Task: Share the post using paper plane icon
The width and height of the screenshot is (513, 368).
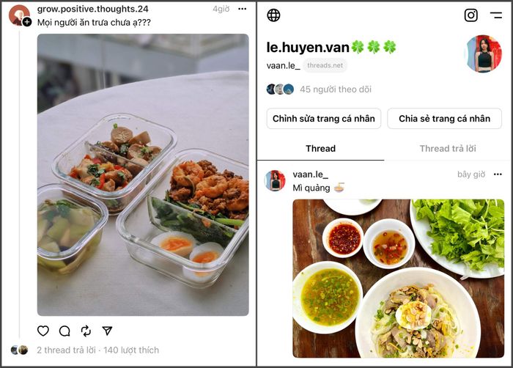Action: click(107, 331)
